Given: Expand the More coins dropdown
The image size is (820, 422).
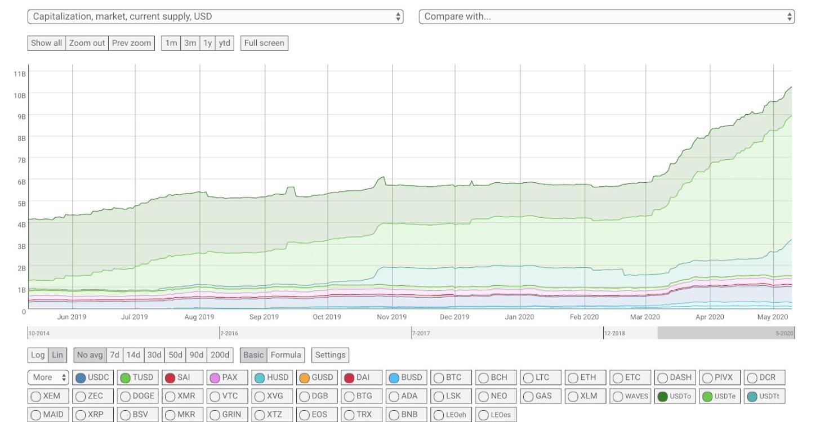Looking at the screenshot, I should pyautogui.click(x=48, y=378).
